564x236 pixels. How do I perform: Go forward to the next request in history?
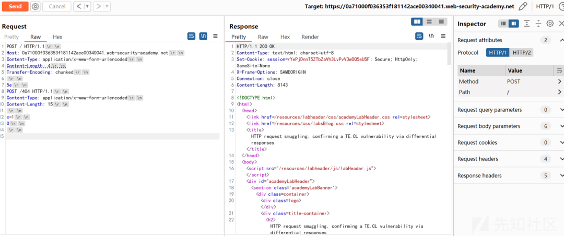click(99, 6)
